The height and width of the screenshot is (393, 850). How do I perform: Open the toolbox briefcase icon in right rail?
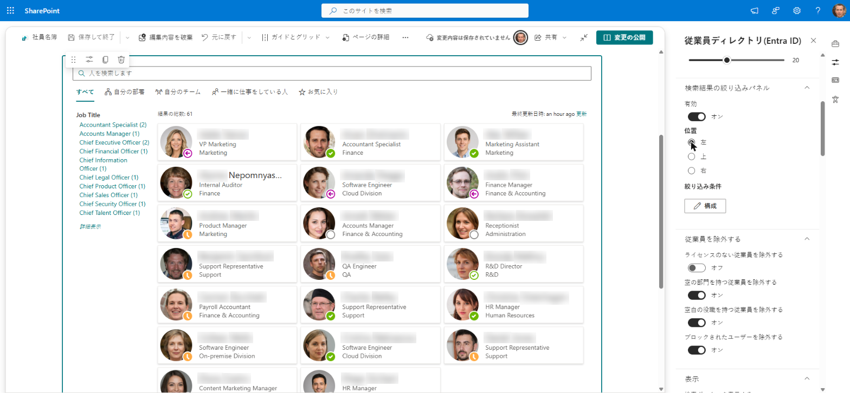pos(835,43)
